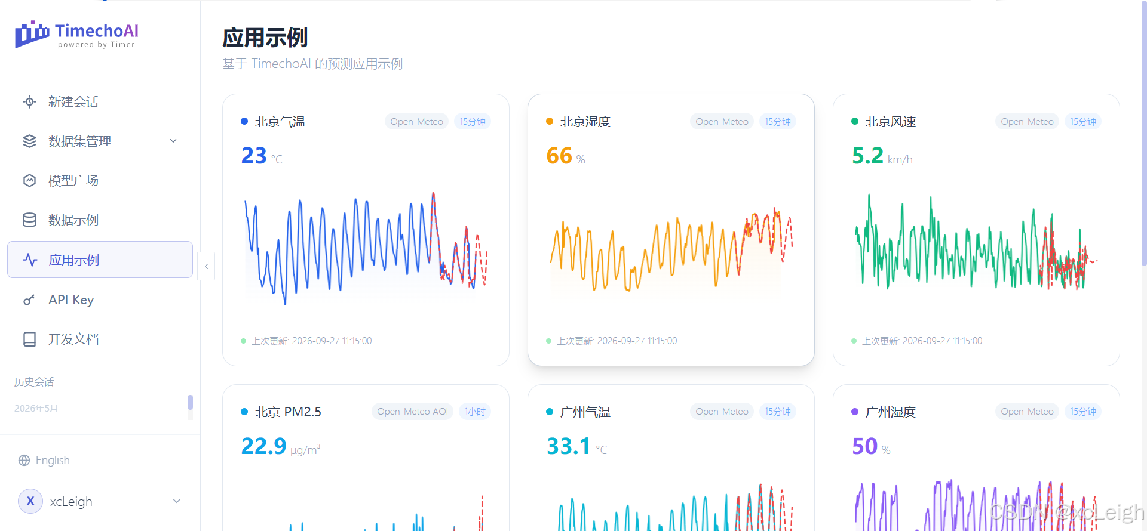This screenshot has height=531, width=1147.
Task: Click the TimechoAI logo
Action: tap(76, 35)
